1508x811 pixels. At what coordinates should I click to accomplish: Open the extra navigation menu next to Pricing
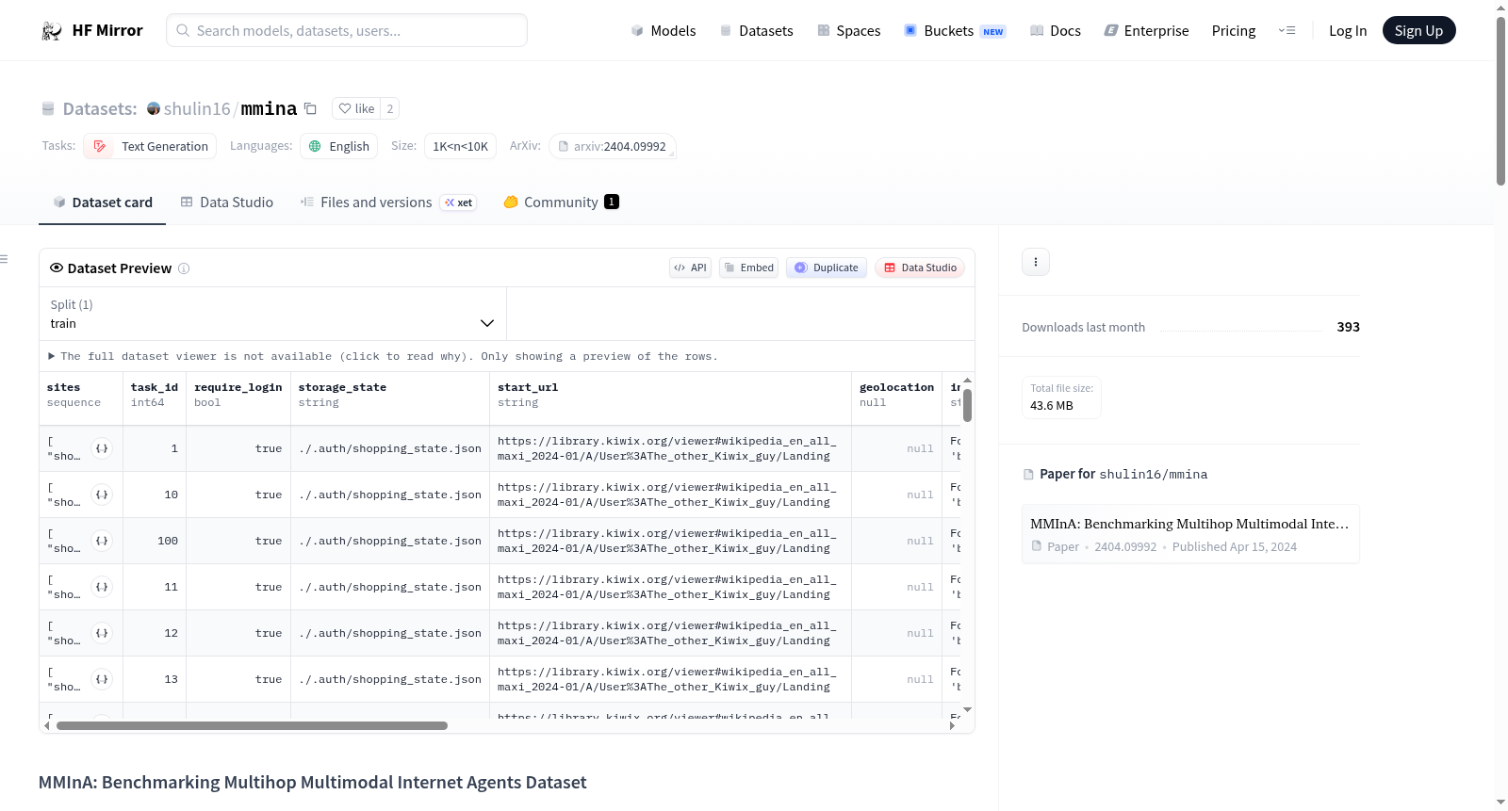(x=1287, y=30)
